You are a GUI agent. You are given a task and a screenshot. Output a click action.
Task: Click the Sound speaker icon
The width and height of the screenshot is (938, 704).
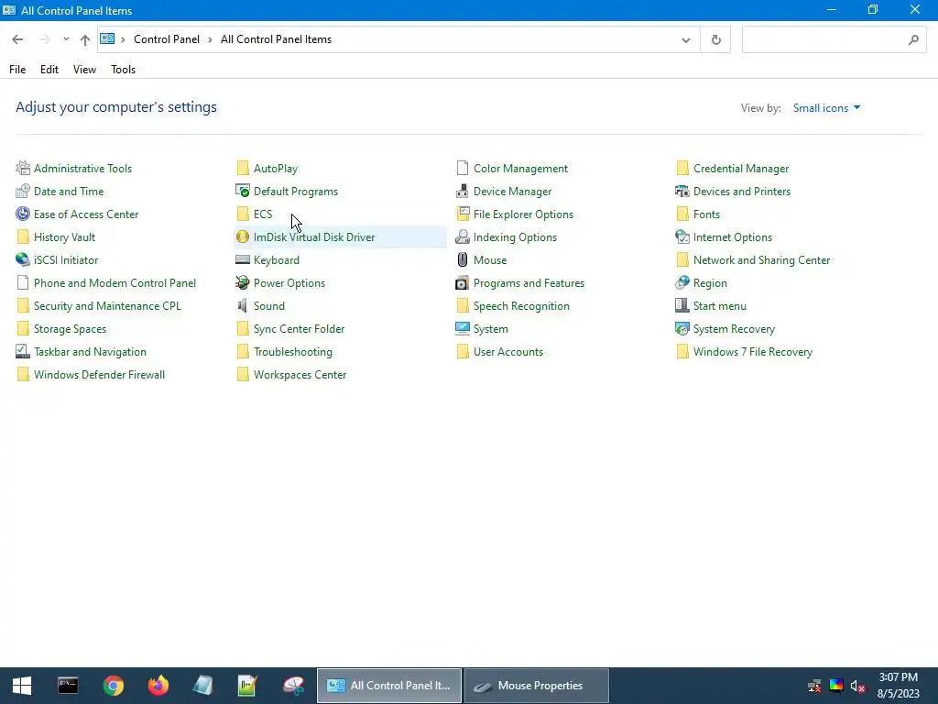242,306
